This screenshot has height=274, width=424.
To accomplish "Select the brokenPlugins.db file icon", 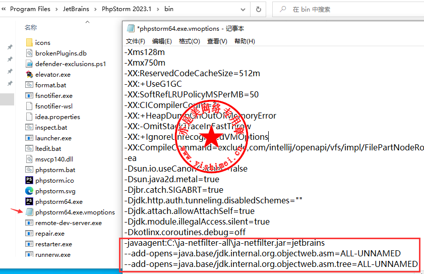I will coord(29,53).
